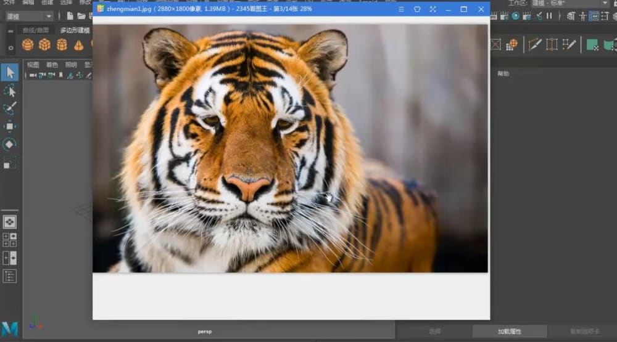This screenshot has width=617, height=342.
Task: Switch to two side-by-side panes layout
Action: pos(10,258)
